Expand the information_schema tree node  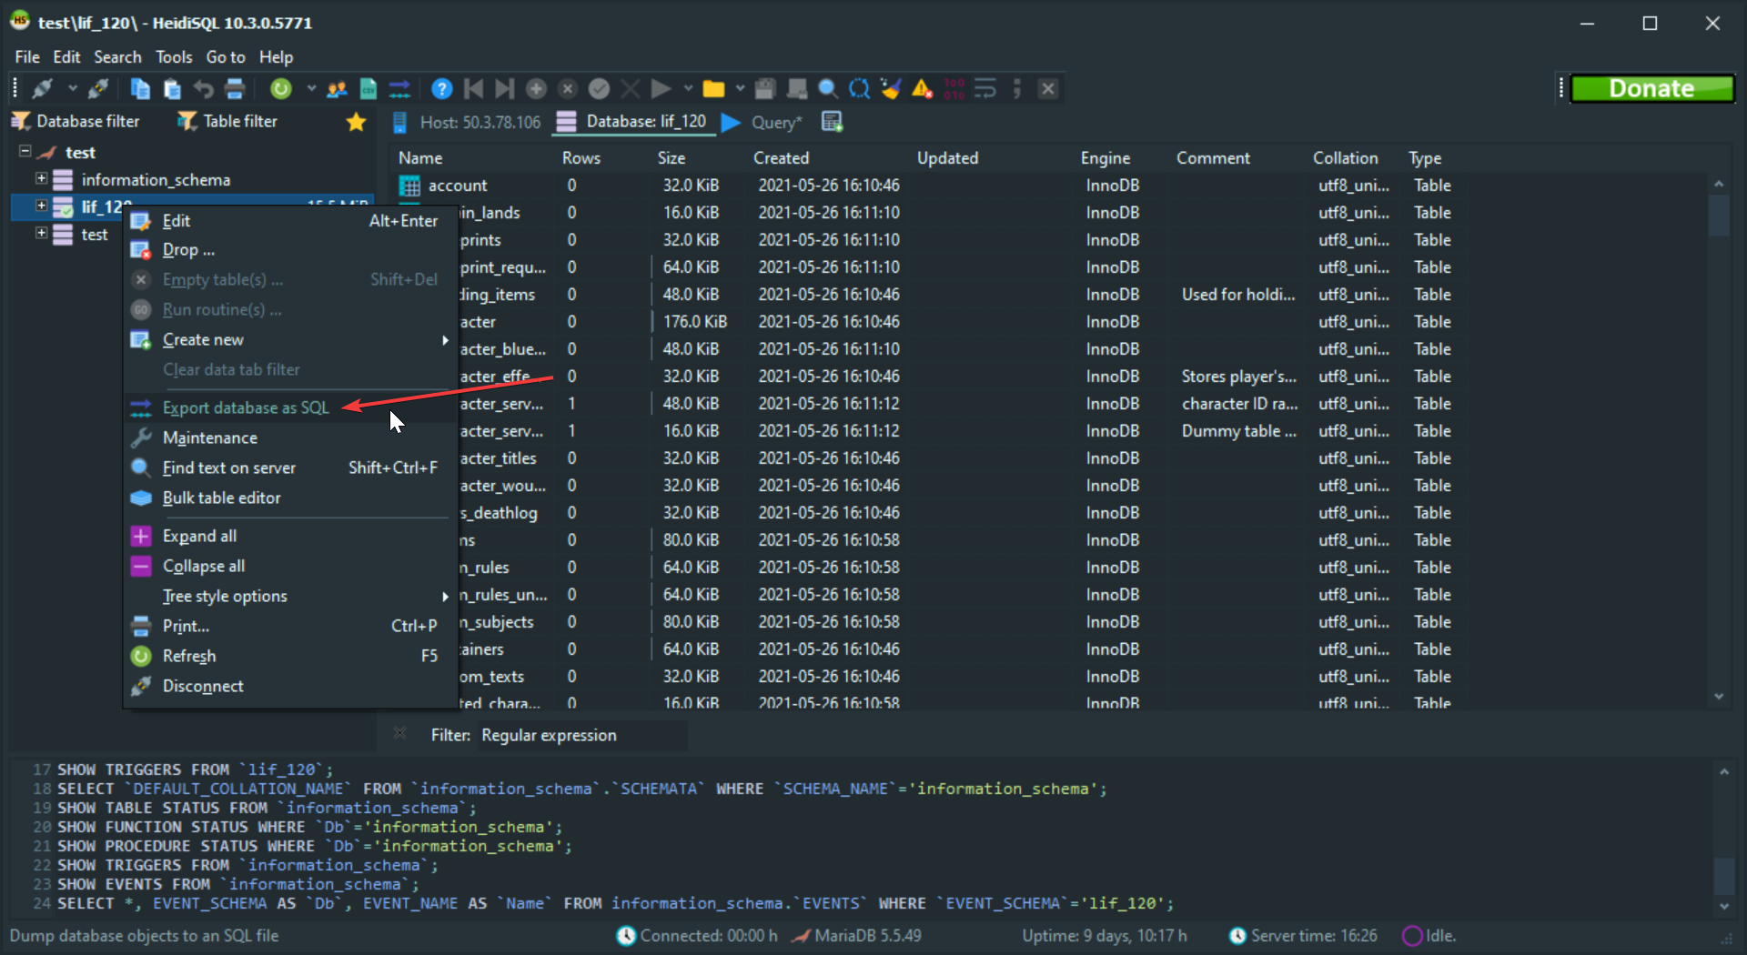click(x=41, y=179)
